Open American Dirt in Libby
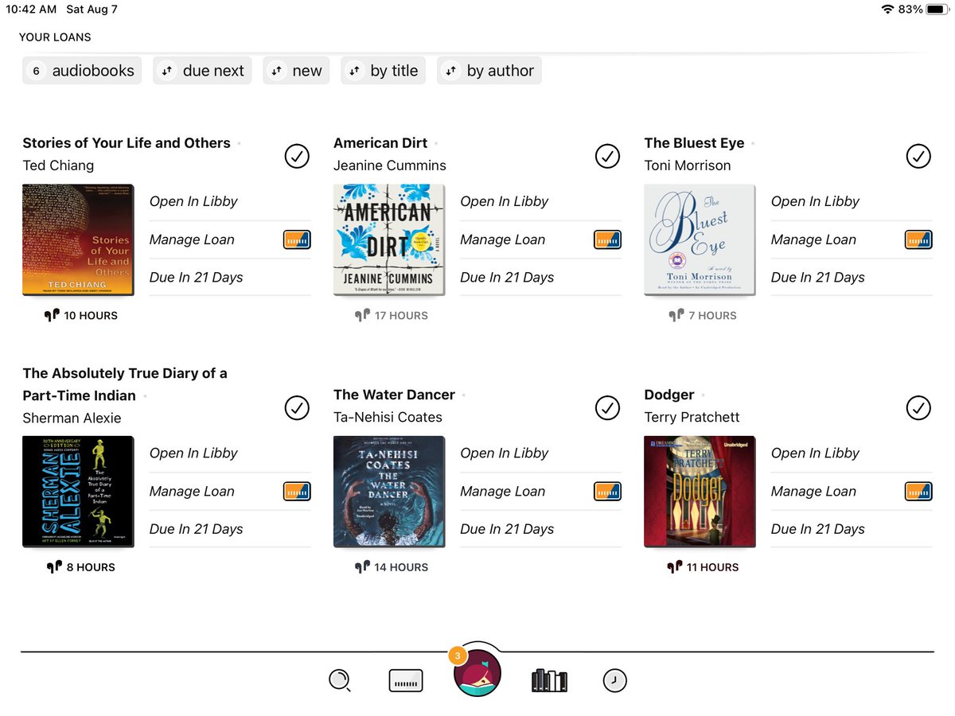Viewport: 955px width, 716px height. (505, 201)
